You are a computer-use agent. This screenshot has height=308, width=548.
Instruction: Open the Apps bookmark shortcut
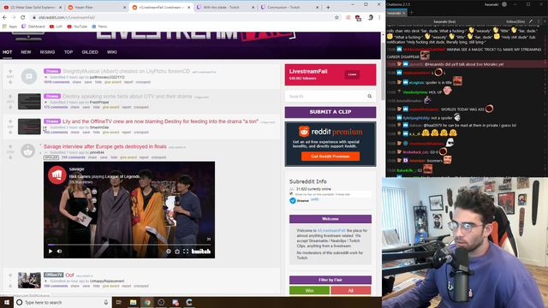pyautogui.click(x=9, y=27)
